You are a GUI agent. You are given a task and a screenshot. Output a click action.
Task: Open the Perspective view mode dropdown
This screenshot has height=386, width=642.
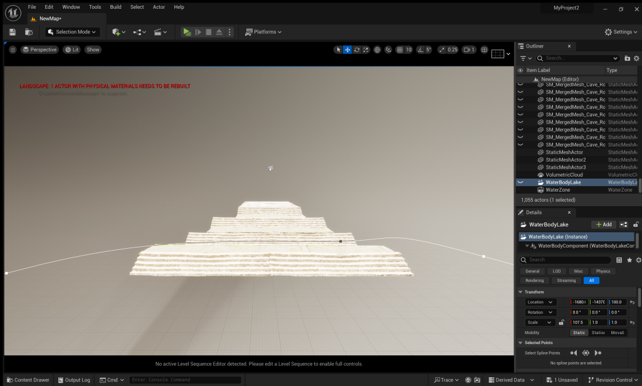tap(39, 50)
